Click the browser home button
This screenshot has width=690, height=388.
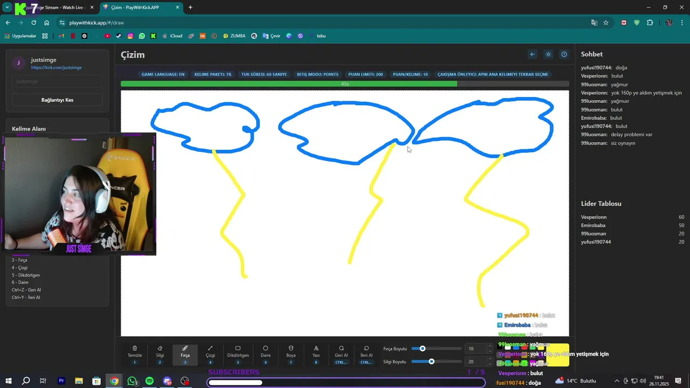(x=47, y=23)
